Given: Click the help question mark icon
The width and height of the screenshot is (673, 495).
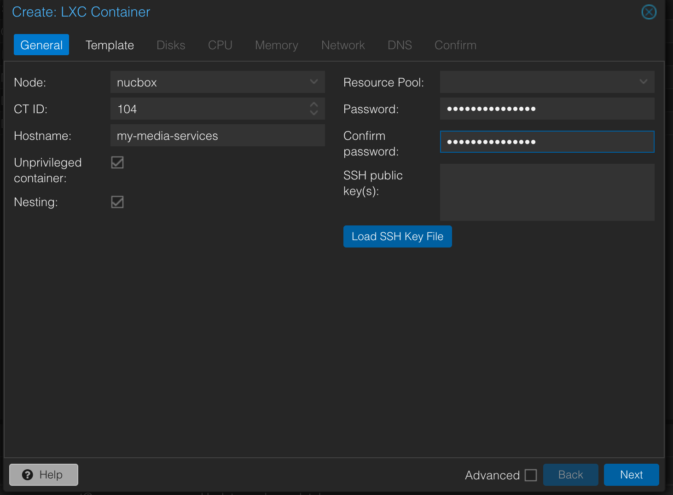Looking at the screenshot, I should pos(28,475).
